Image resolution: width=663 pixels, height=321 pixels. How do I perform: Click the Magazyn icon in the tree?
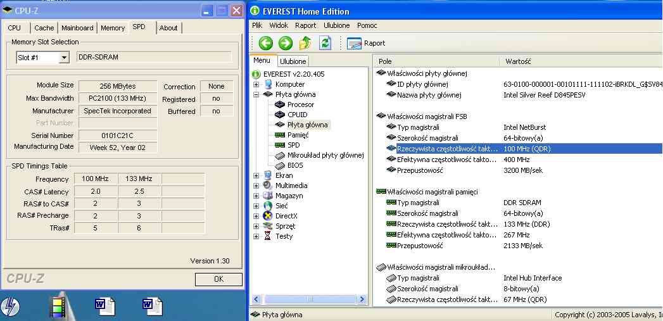pos(268,196)
